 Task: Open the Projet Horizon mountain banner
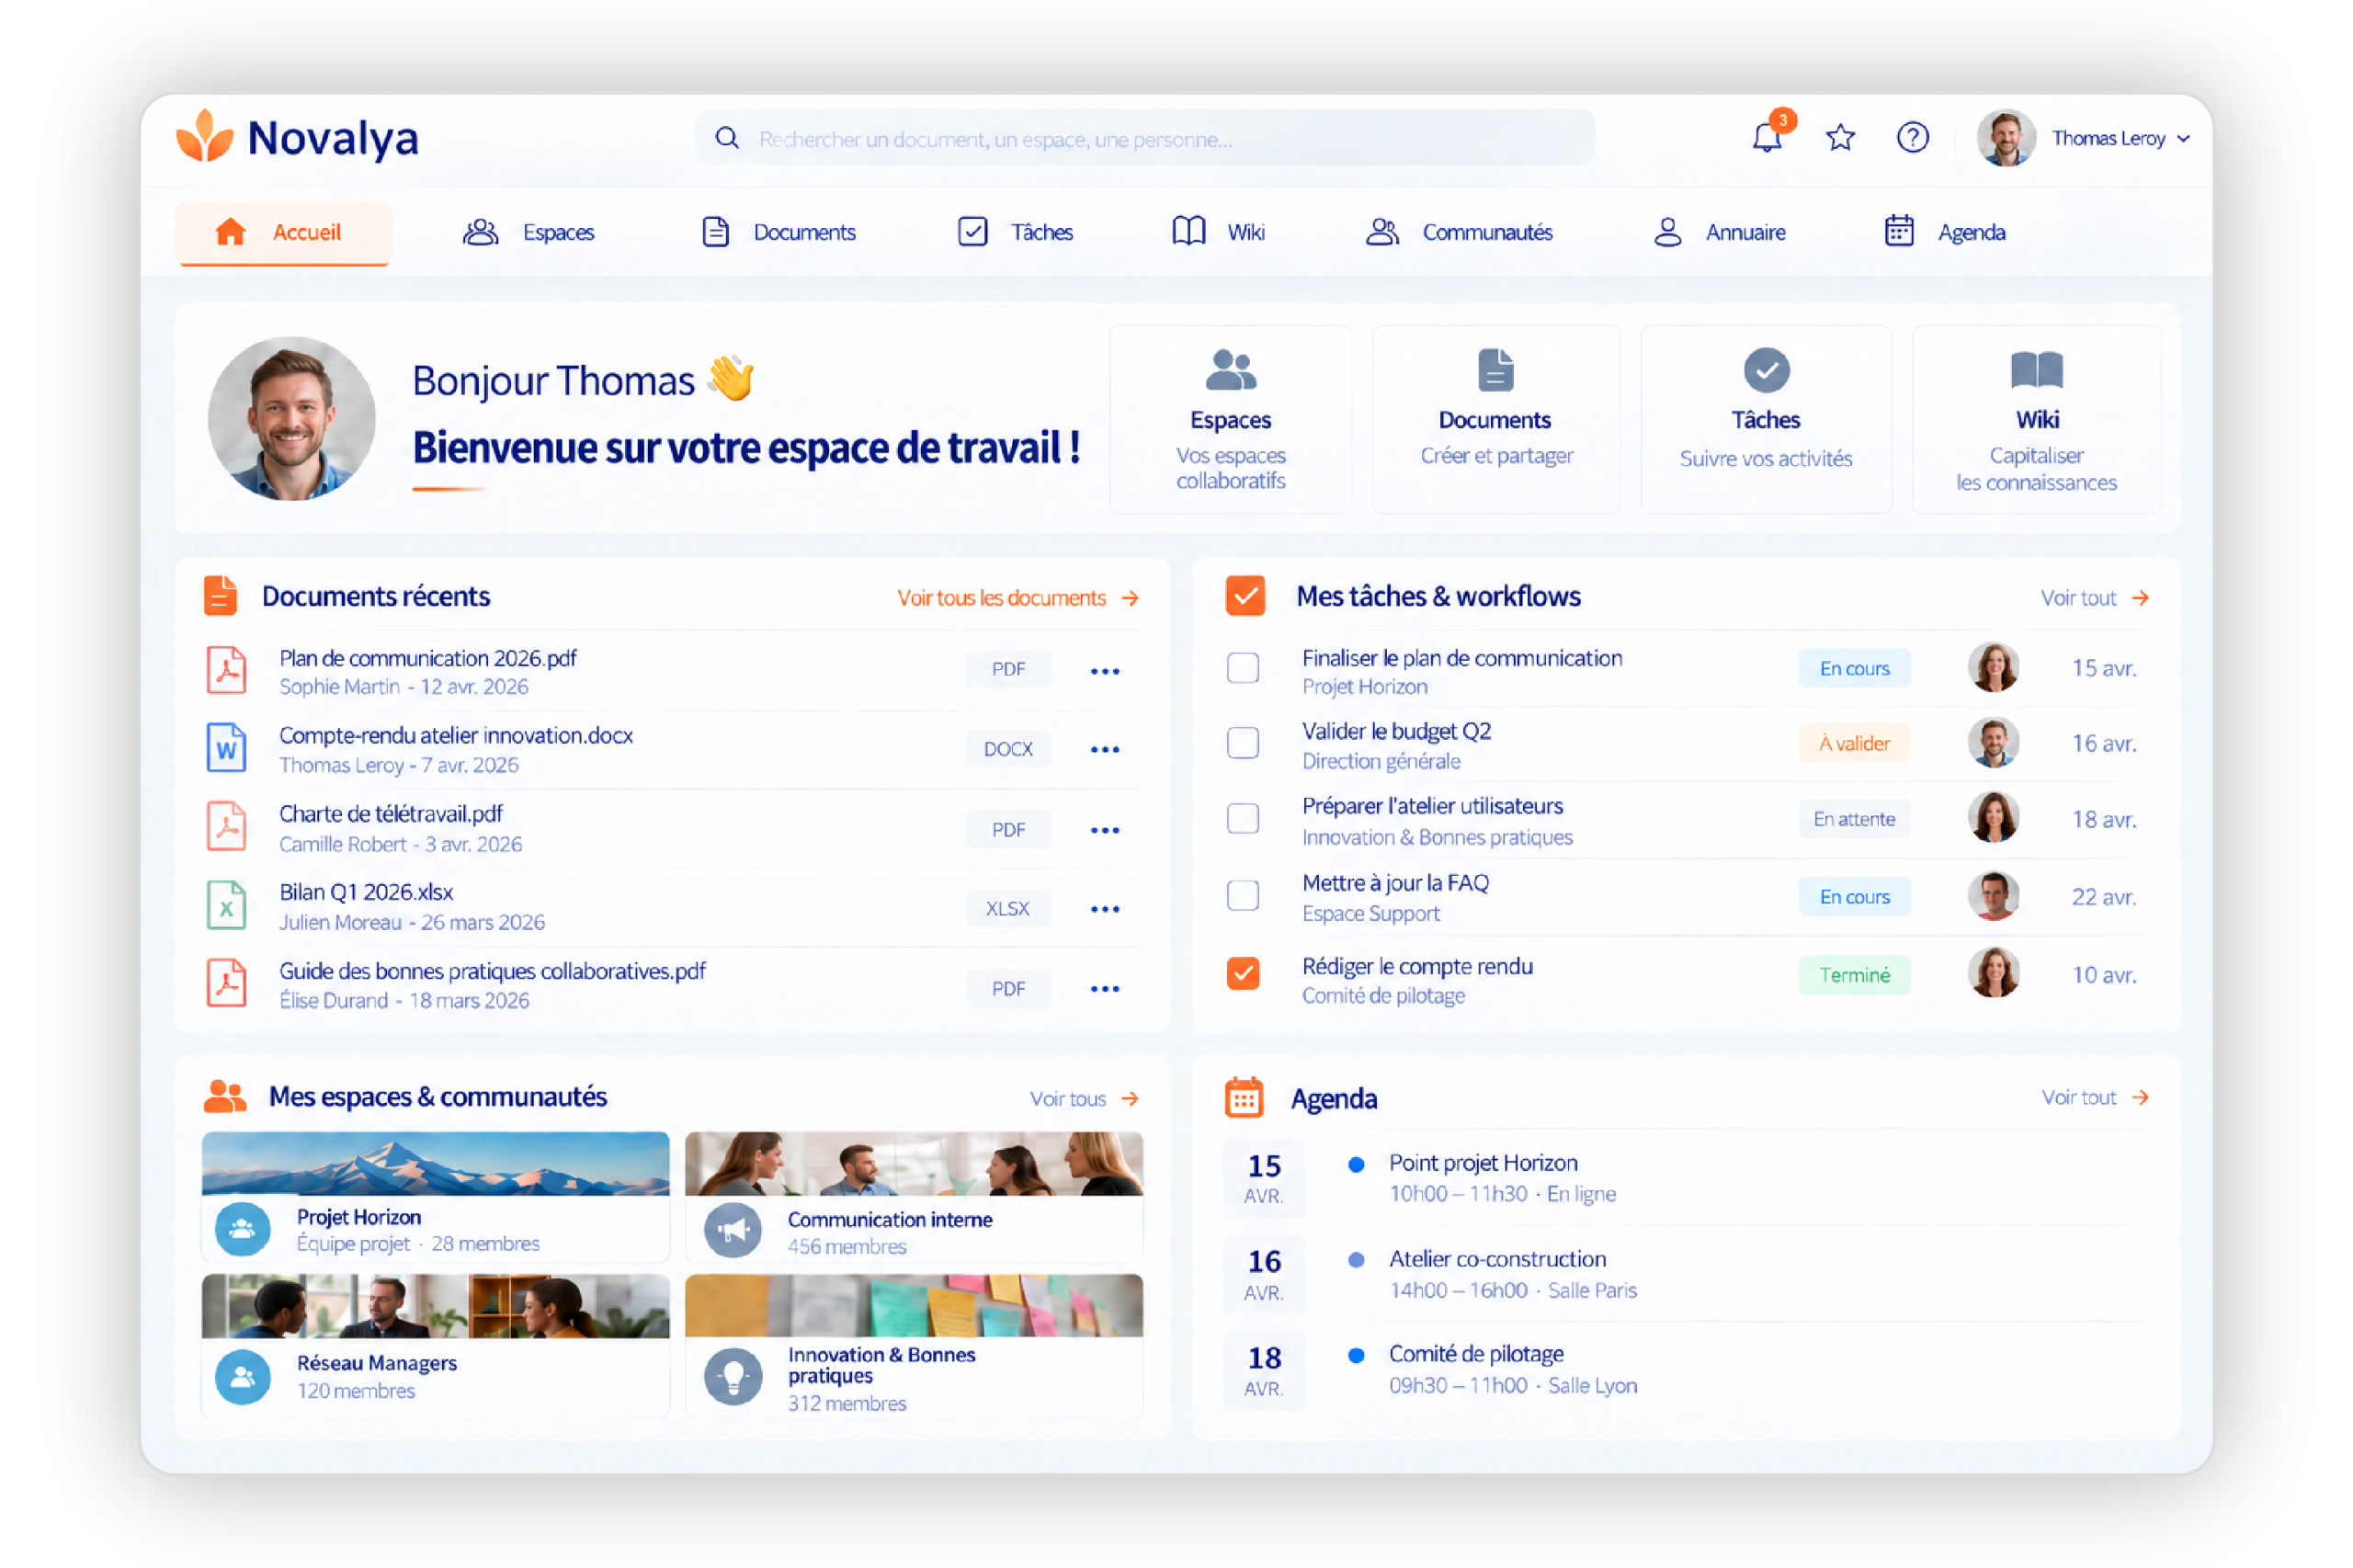(435, 1163)
